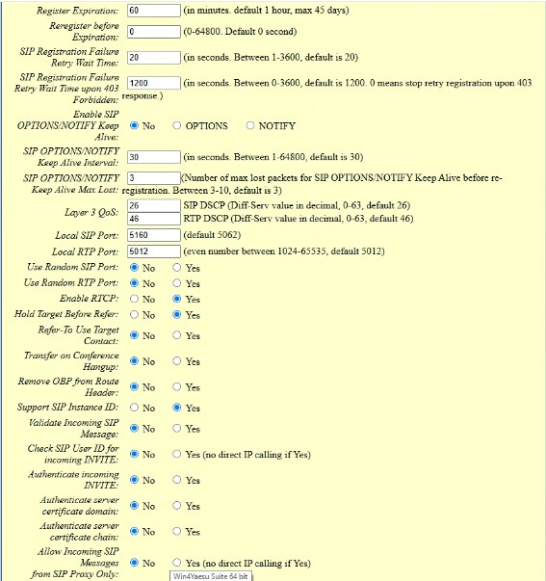The width and height of the screenshot is (546, 581).
Task: Click the Register Expiration input field
Action: pos(154,11)
